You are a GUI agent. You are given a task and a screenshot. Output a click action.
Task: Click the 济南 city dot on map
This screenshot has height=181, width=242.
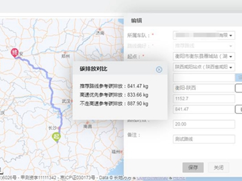100,30
